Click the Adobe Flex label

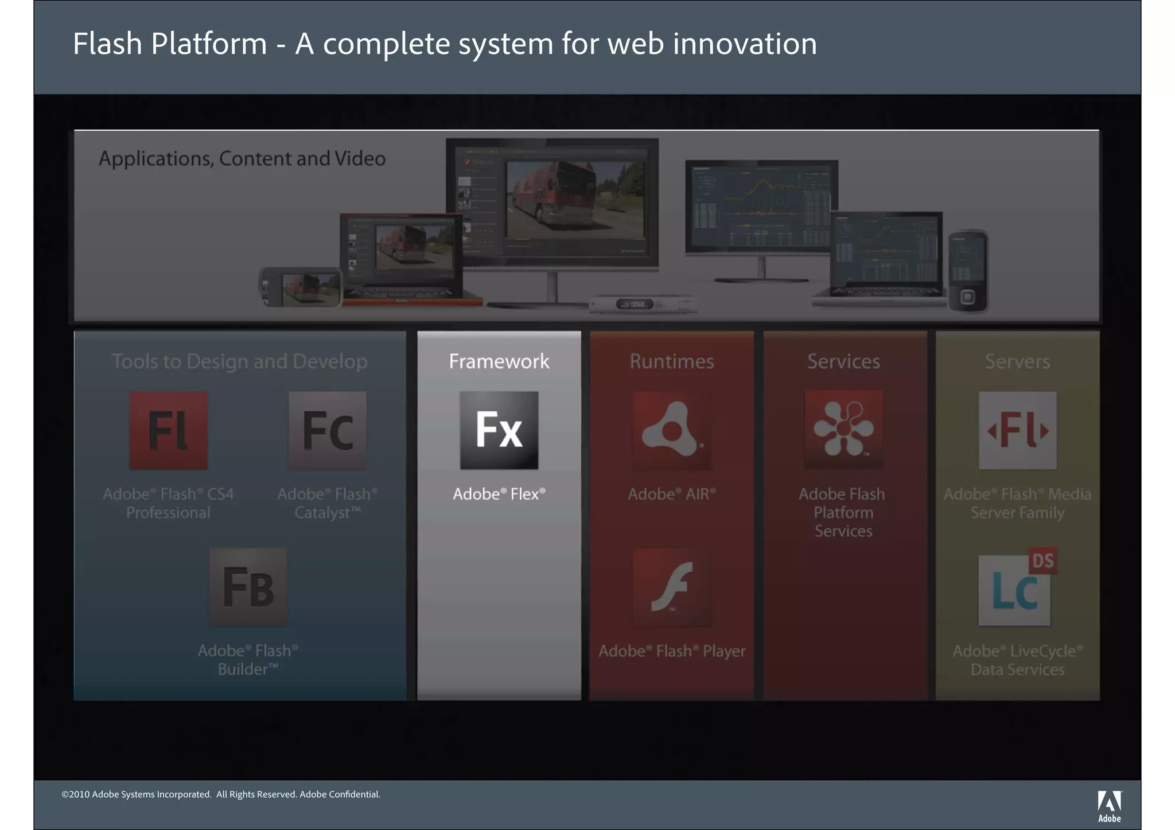point(499,494)
